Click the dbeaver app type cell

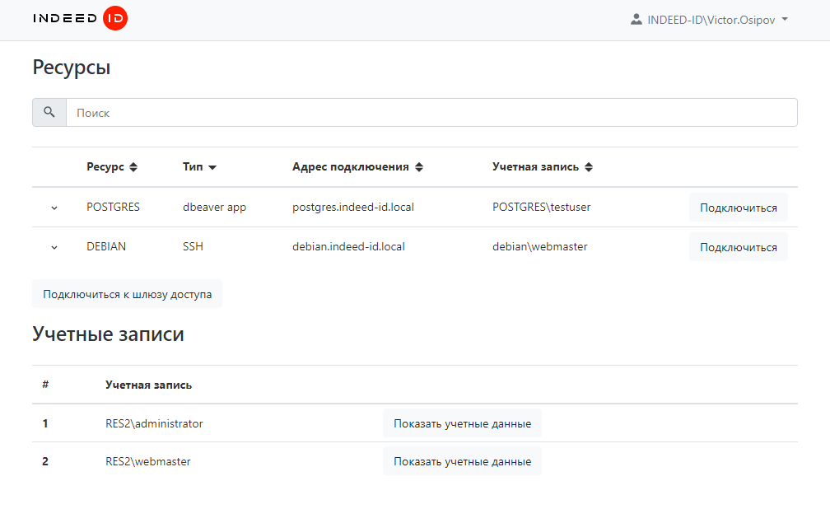point(214,207)
